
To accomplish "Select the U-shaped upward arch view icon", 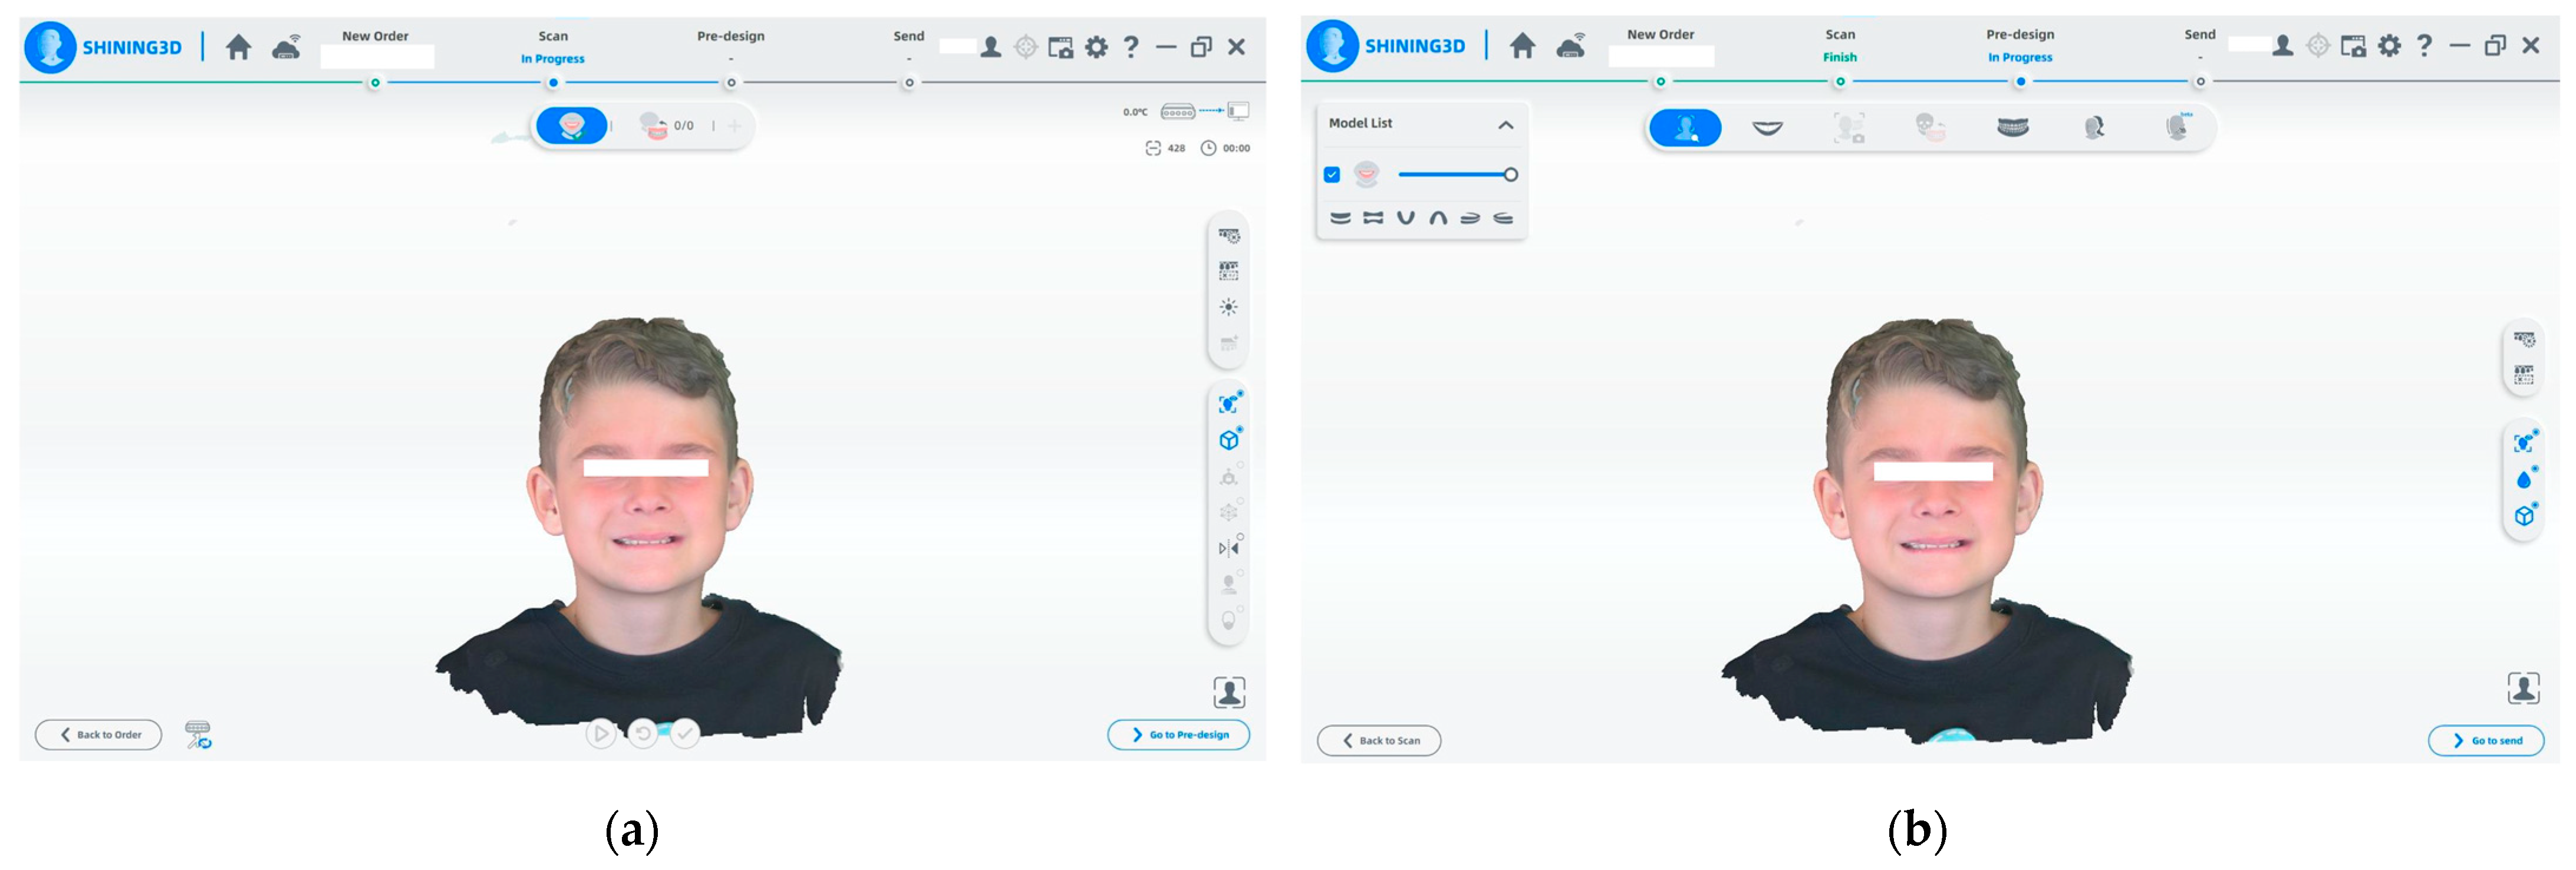I will tap(1405, 218).
